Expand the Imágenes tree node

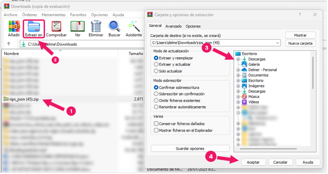(238, 86)
